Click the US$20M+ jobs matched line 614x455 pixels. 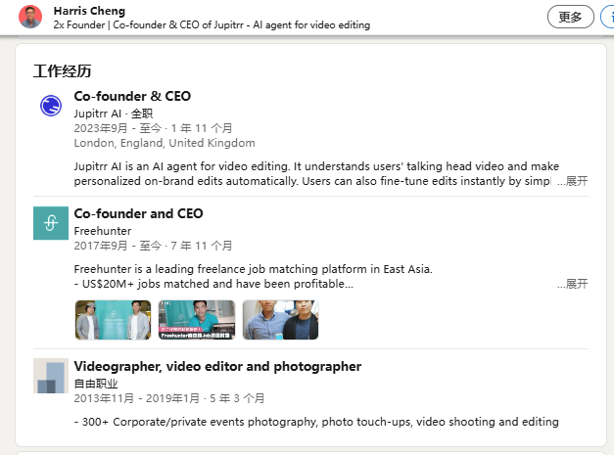[213, 284]
